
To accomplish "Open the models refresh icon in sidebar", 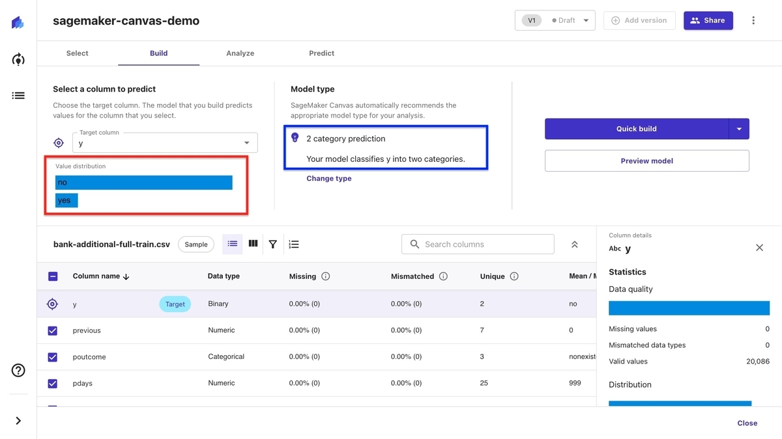I will tap(18, 60).
